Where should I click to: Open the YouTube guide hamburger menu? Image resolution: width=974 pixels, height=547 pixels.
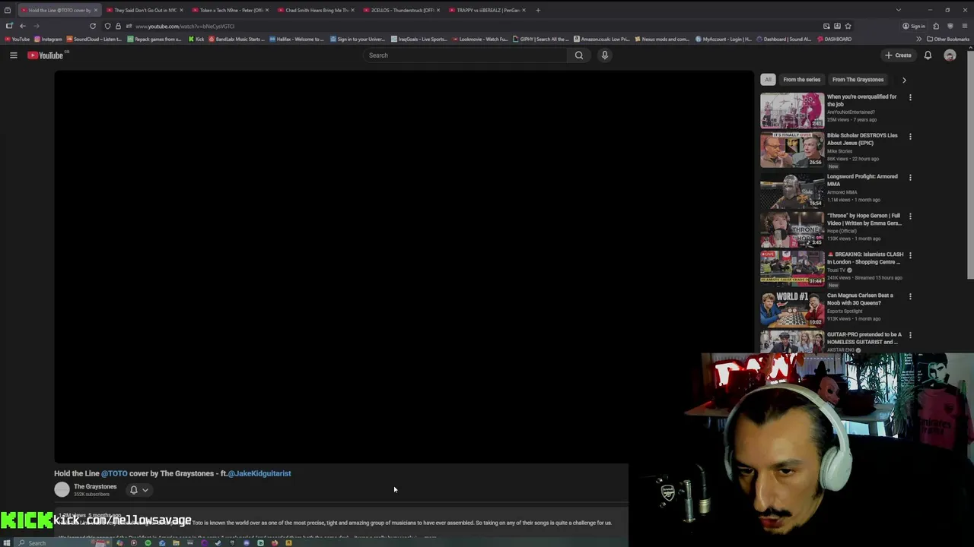pyautogui.click(x=13, y=55)
